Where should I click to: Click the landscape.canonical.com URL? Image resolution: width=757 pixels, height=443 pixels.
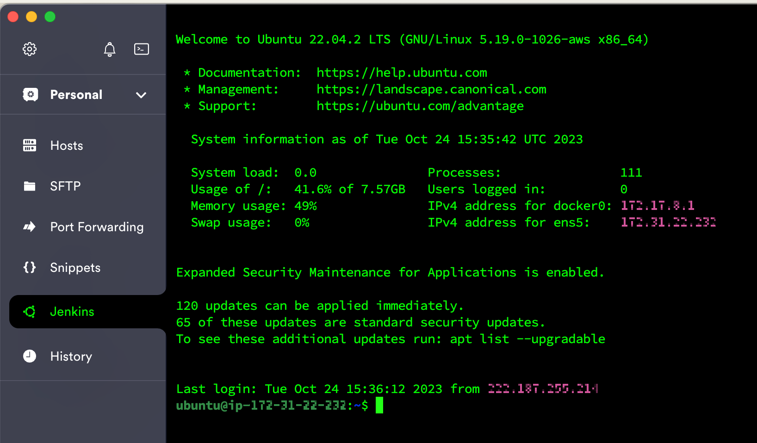pos(431,89)
